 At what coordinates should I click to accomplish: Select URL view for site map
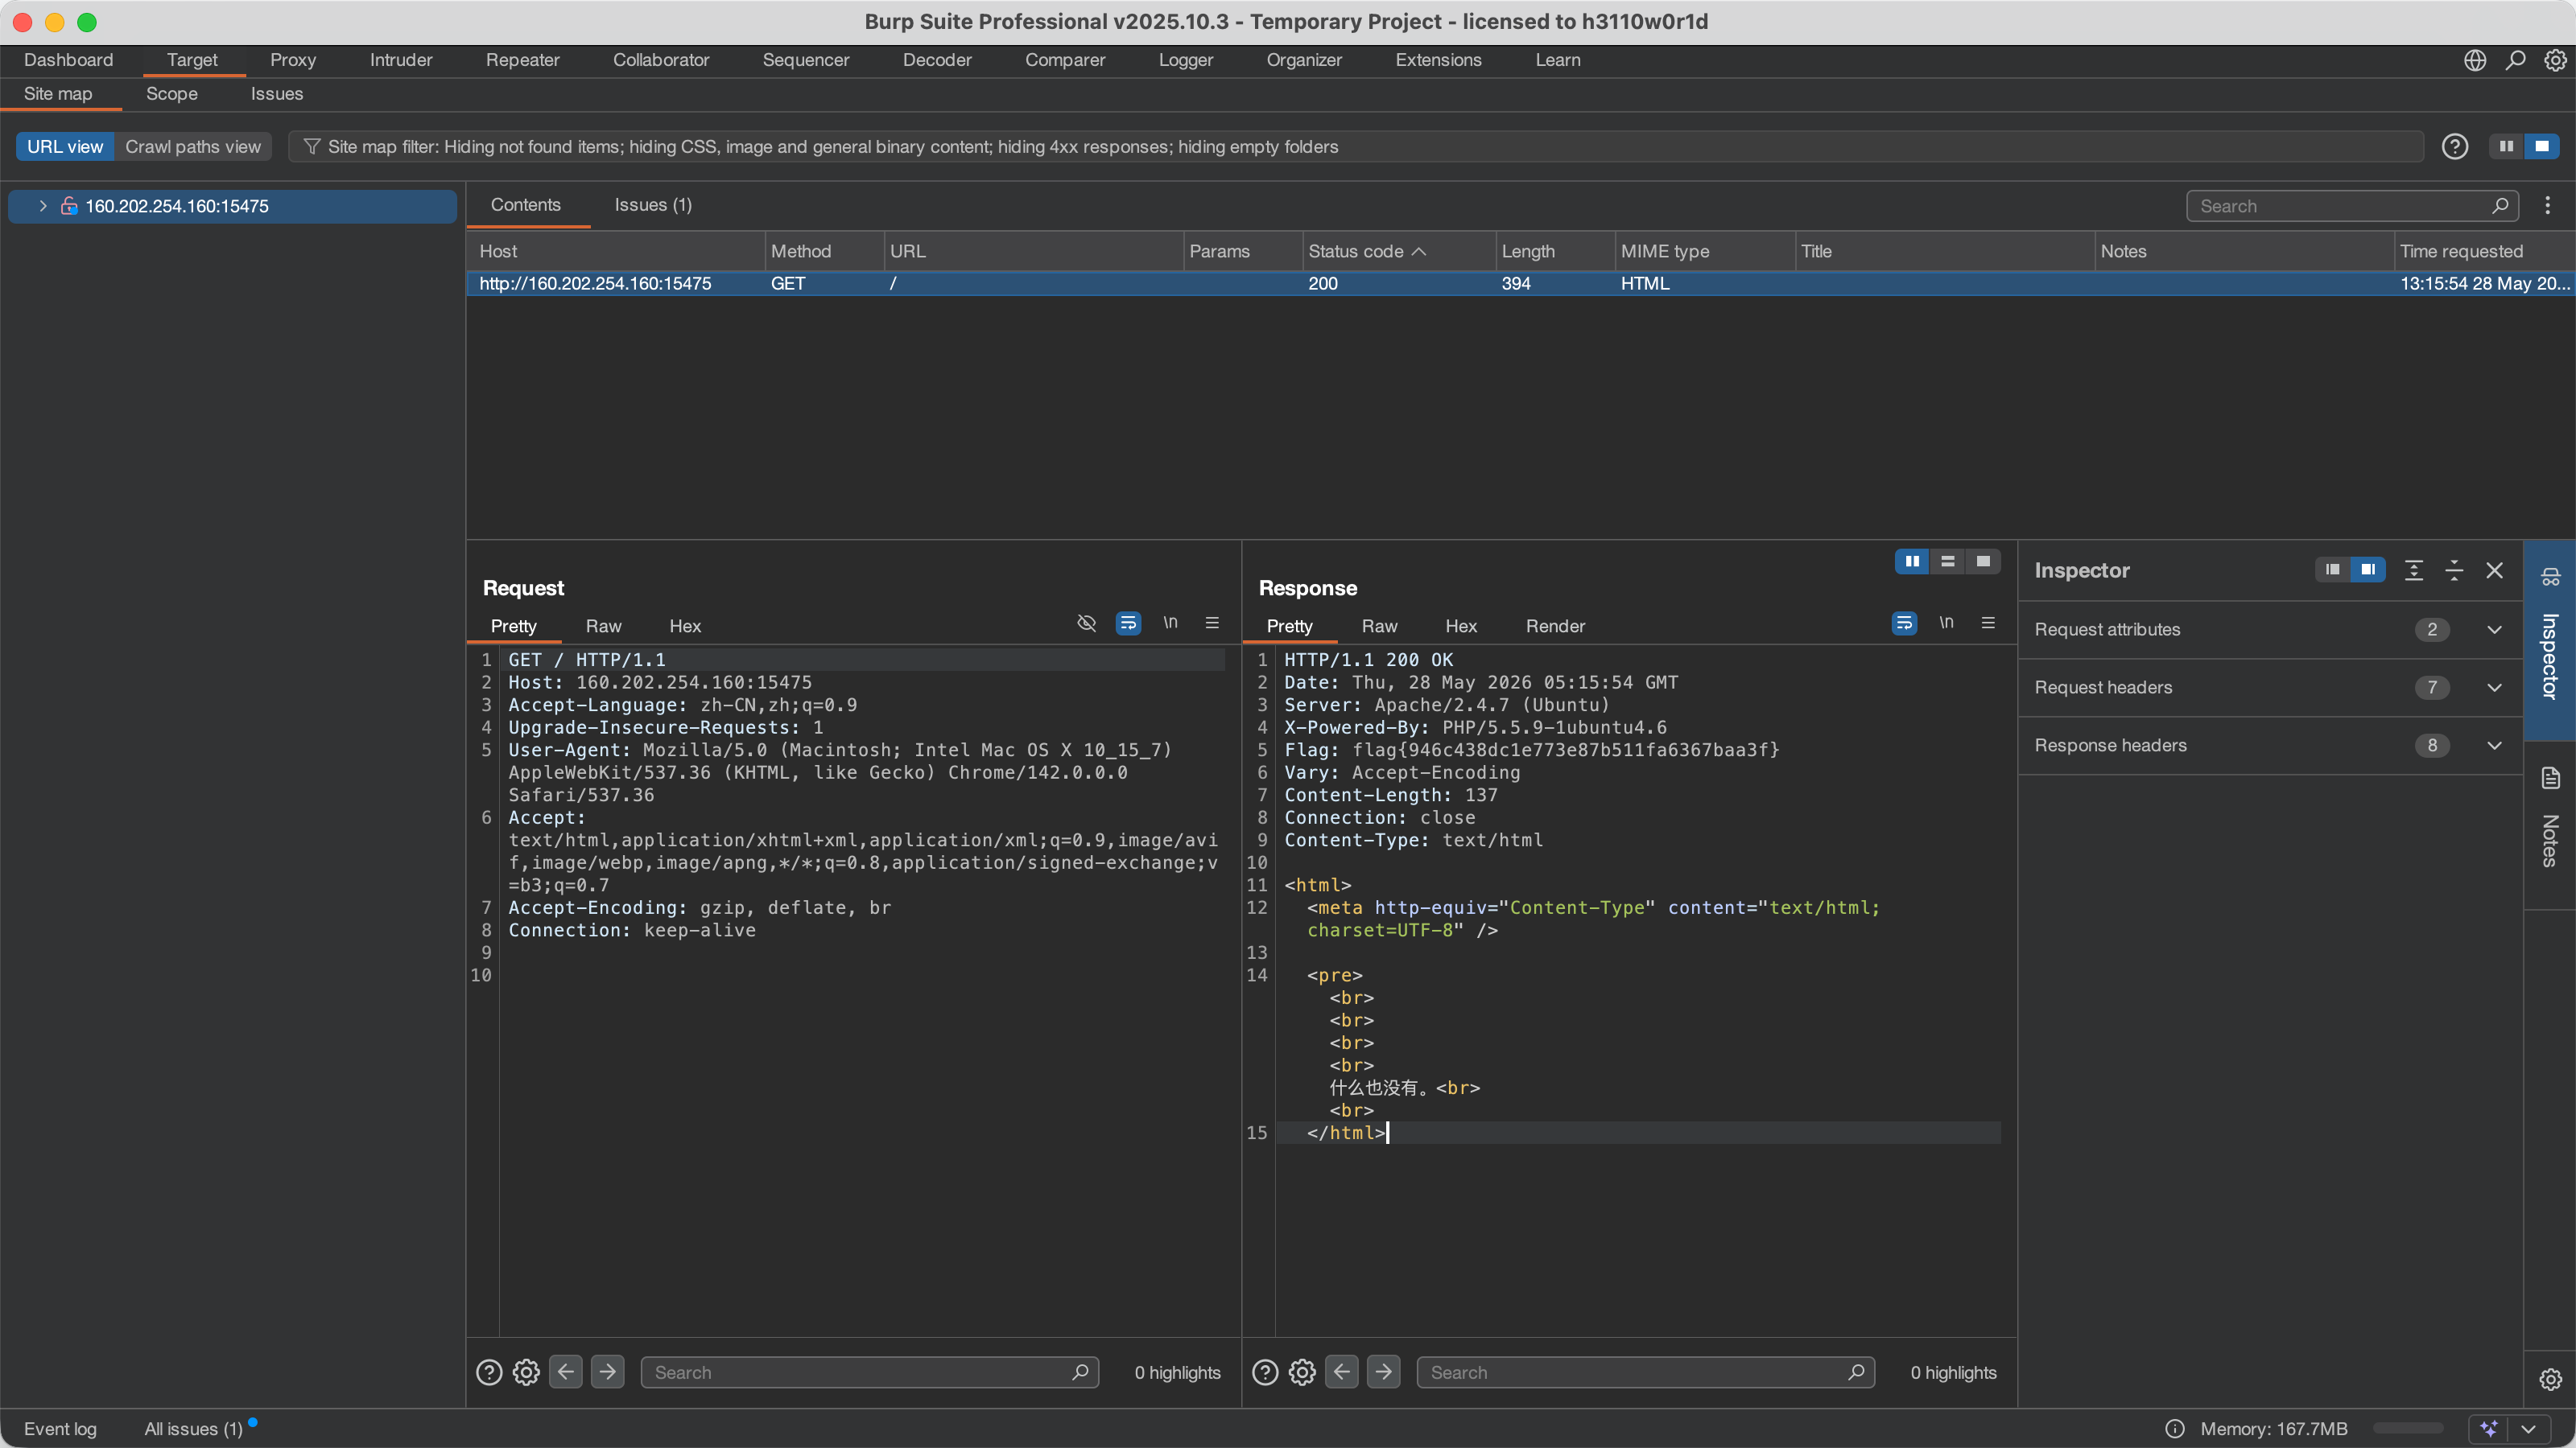65,147
